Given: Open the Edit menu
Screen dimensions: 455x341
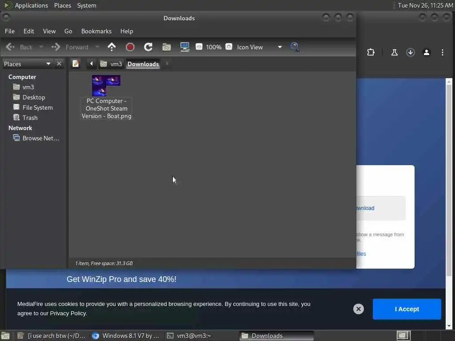Looking at the screenshot, I should tap(29, 31).
